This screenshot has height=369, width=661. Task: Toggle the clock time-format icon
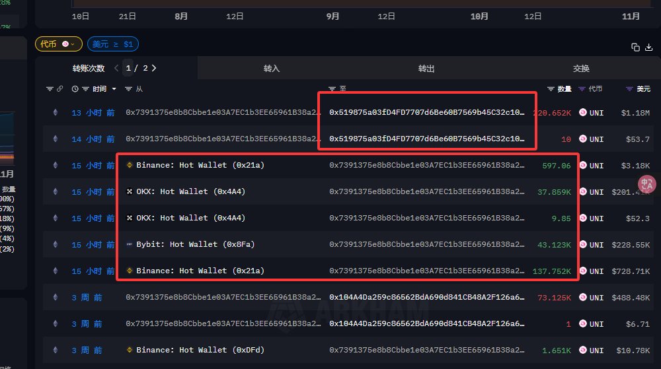click(75, 88)
